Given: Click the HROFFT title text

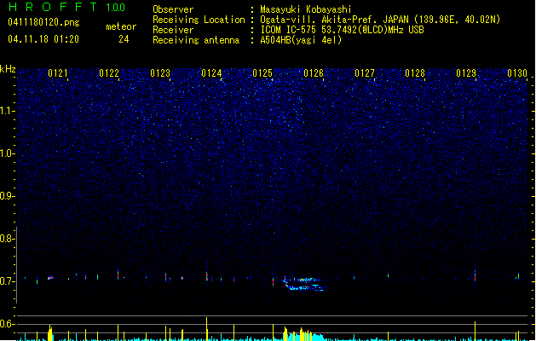Looking at the screenshot, I should coord(53,7).
